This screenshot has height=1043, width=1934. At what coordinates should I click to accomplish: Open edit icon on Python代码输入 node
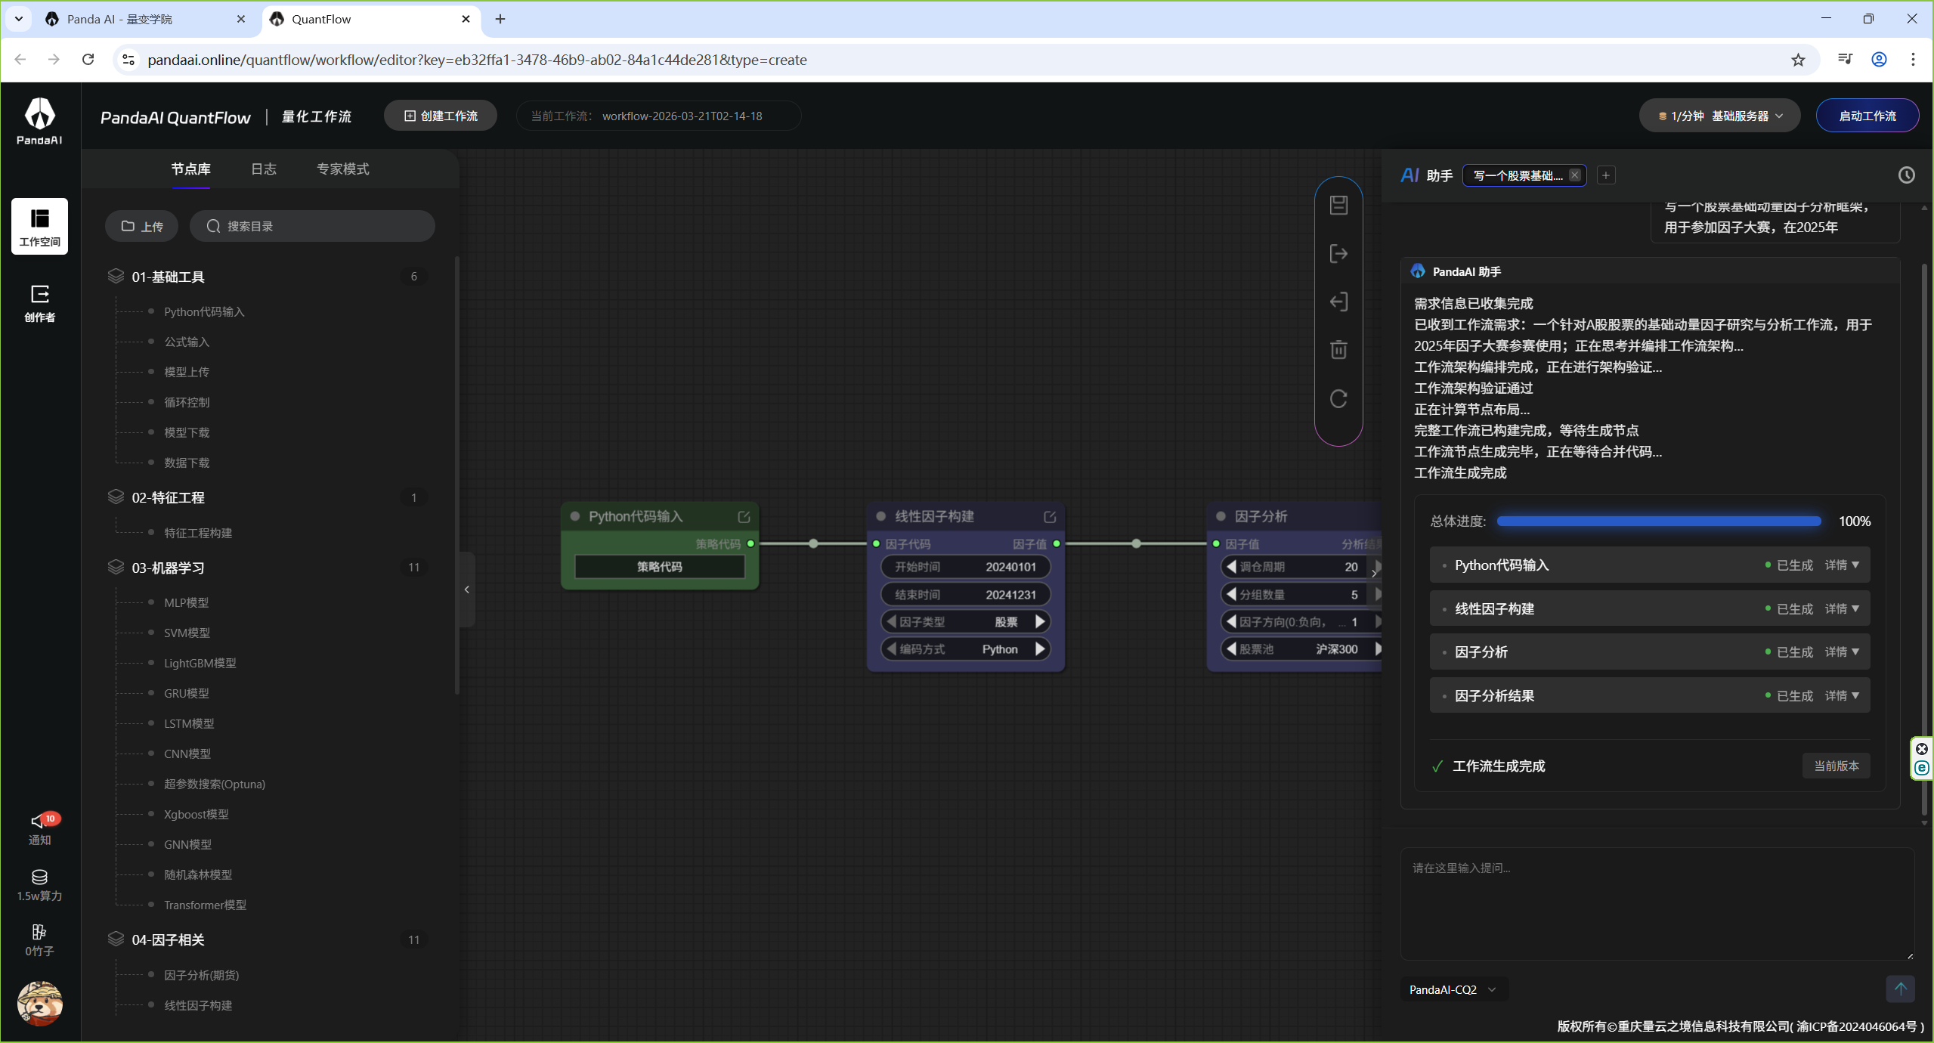(x=744, y=517)
